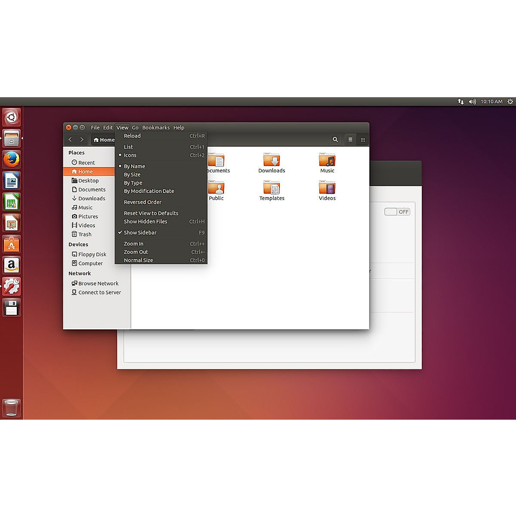Screen dimensions: 516x516
Task: Open the Music folder icon
Action: coord(327,161)
